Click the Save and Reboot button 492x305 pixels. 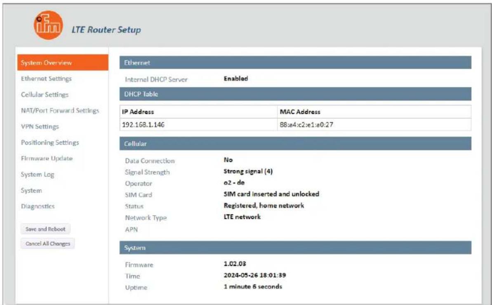(x=45, y=229)
